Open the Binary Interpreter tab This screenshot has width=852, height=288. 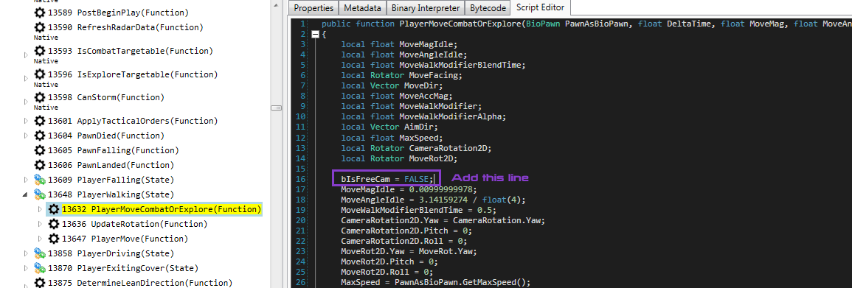click(426, 7)
